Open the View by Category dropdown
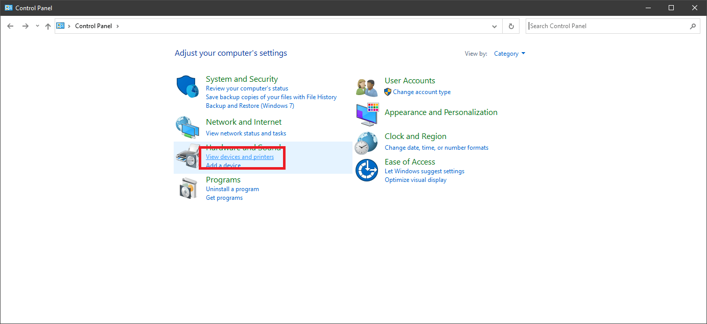 pyautogui.click(x=509, y=53)
